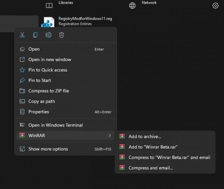224x189 pixels.
Task: Choose Copy as path
Action: (66, 101)
